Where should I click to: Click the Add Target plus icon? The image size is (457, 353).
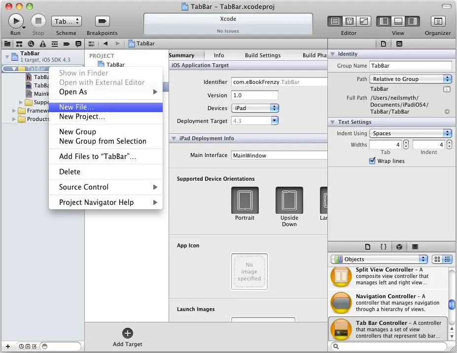127,333
